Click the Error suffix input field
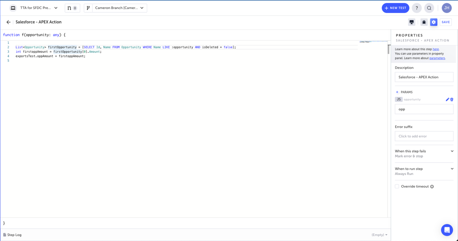Screen dimensions: 458x241 424,136
